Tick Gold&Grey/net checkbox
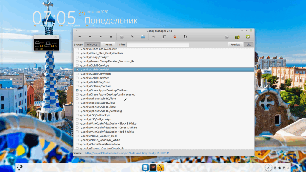 coord(77,78)
